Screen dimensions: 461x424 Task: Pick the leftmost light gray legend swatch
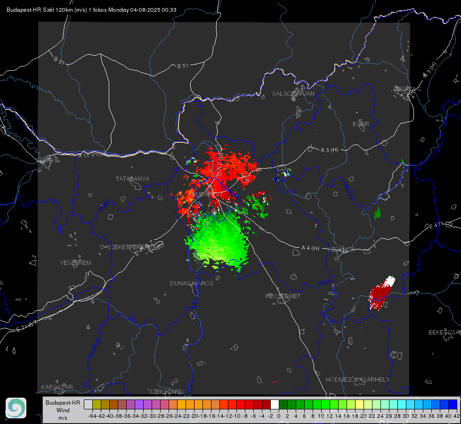(x=88, y=405)
